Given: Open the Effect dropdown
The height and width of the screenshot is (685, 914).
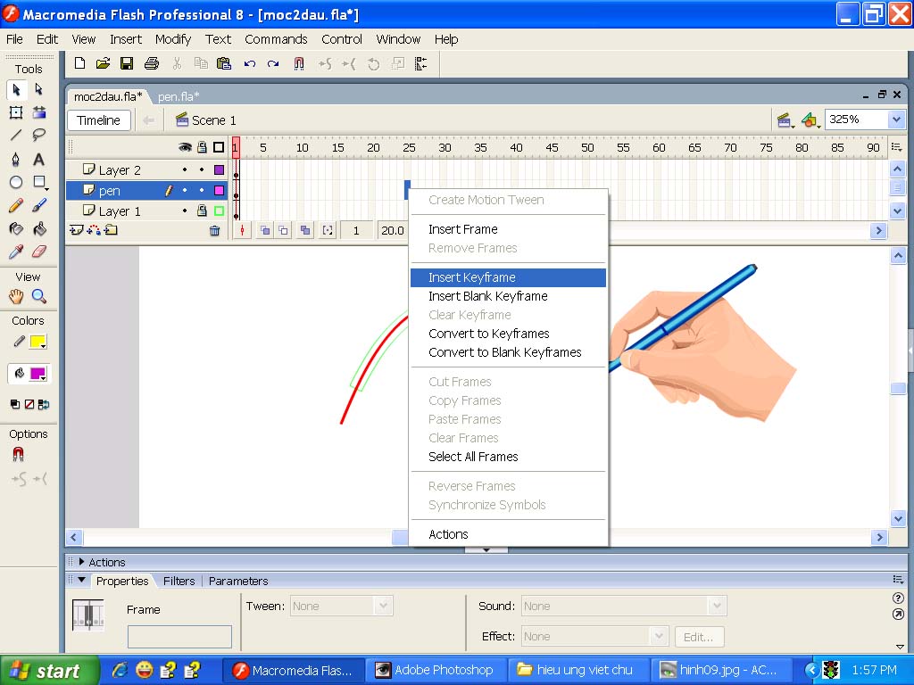Looking at the screenshot, I should [658, 636].
